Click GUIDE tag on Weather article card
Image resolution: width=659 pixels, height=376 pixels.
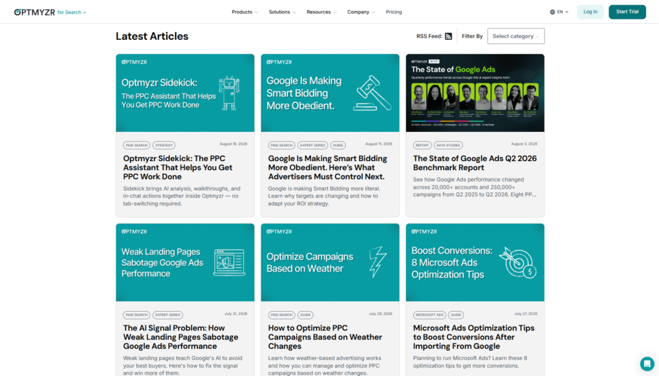pyautogui.click(x=305, y=315)
